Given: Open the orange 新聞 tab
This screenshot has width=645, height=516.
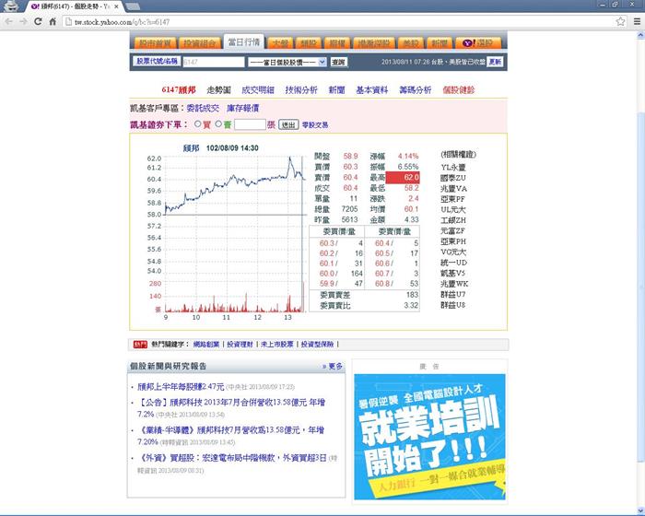Looking at the screenshot, I should click(440, 43).
